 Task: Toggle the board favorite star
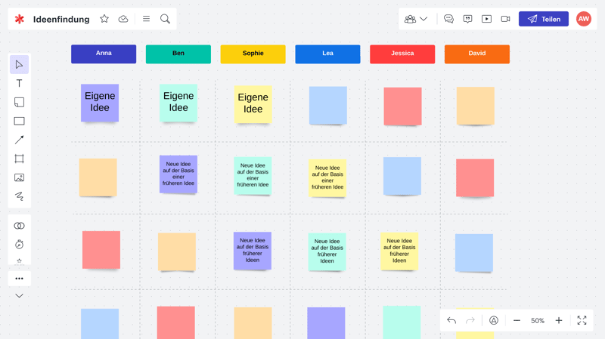click(x=104, y=19)
